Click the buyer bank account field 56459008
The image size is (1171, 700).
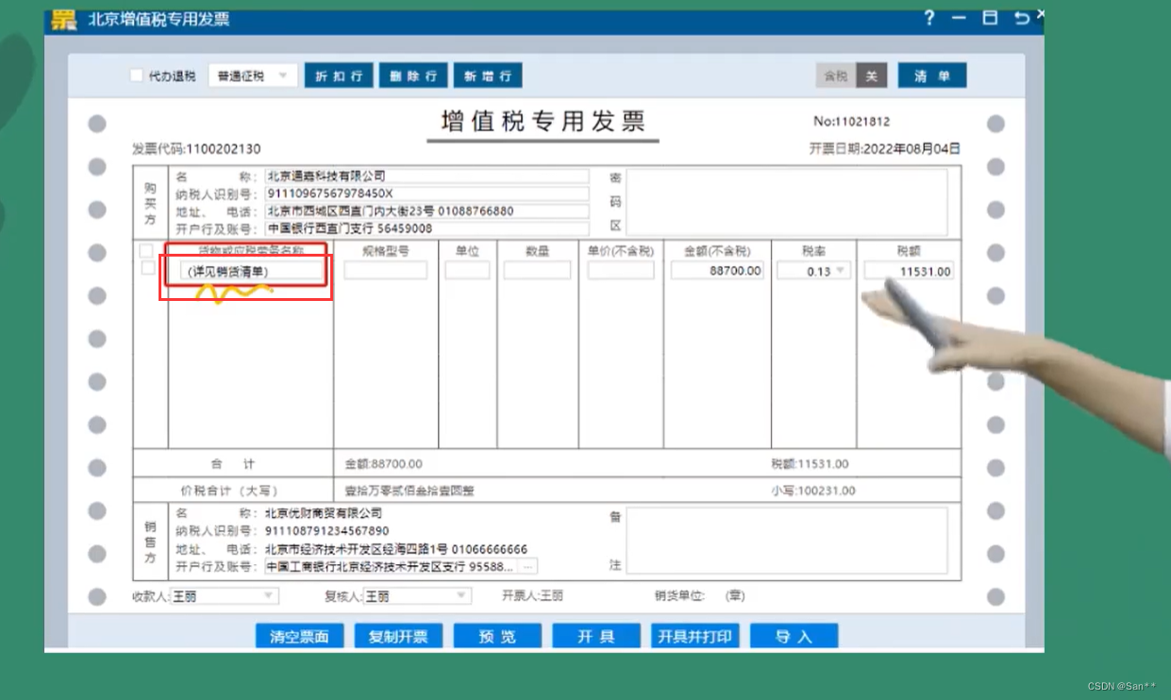[x=427, y=228]
